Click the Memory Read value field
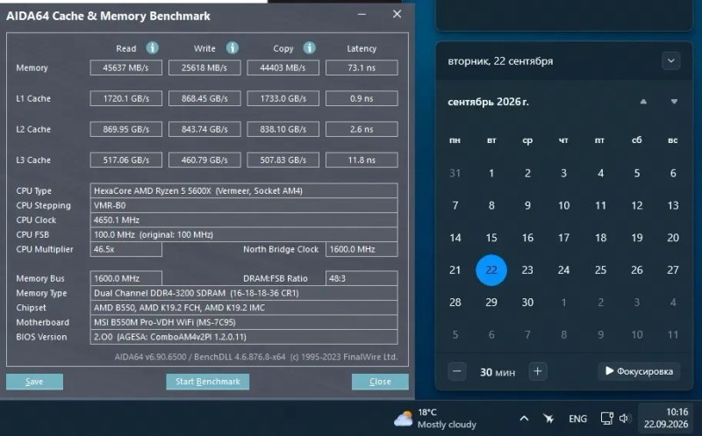702x436 pixels. click(125, 68)
